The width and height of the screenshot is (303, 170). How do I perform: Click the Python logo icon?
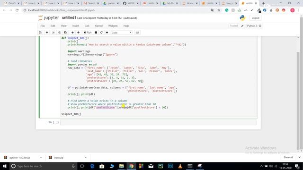coord(242,18)
